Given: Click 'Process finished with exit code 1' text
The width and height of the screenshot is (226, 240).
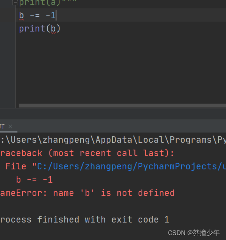Looking at the screenshot, I should point(84,219).
